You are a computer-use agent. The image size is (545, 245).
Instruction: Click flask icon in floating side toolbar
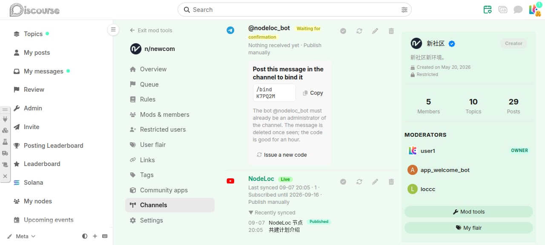point(5,142)
